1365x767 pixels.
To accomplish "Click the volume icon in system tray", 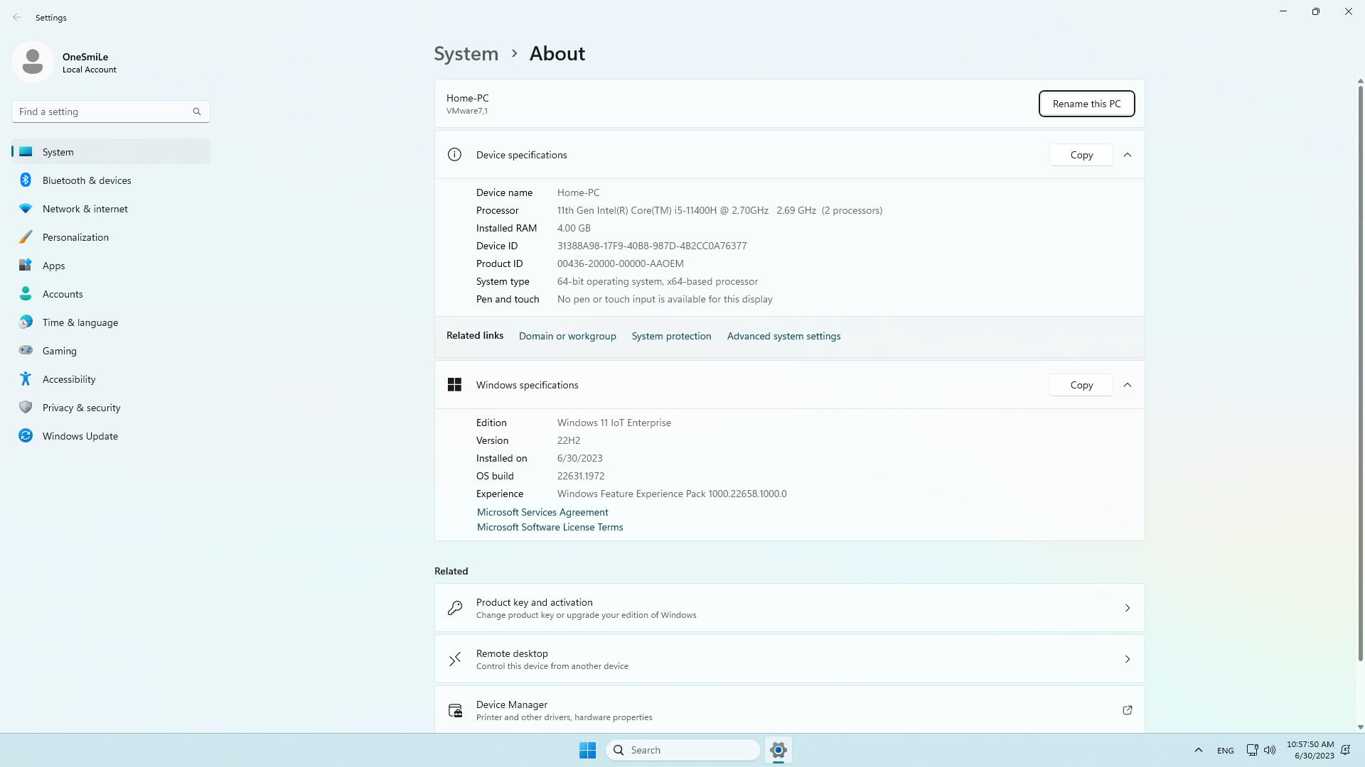I will (x=1270, y=750).
